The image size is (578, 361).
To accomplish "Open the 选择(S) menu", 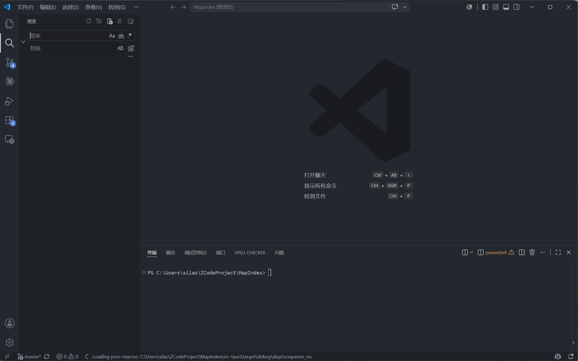I will 71,7.
